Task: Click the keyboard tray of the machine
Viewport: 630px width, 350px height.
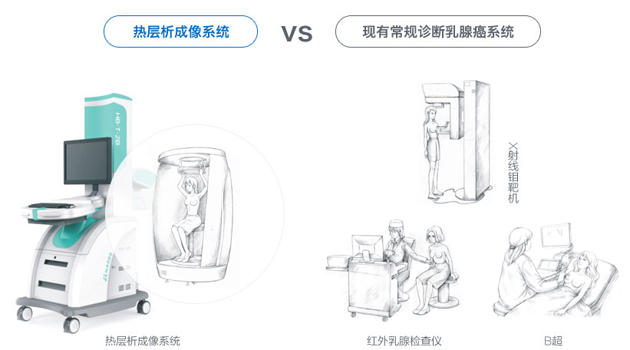Action: tap(61, 209)
